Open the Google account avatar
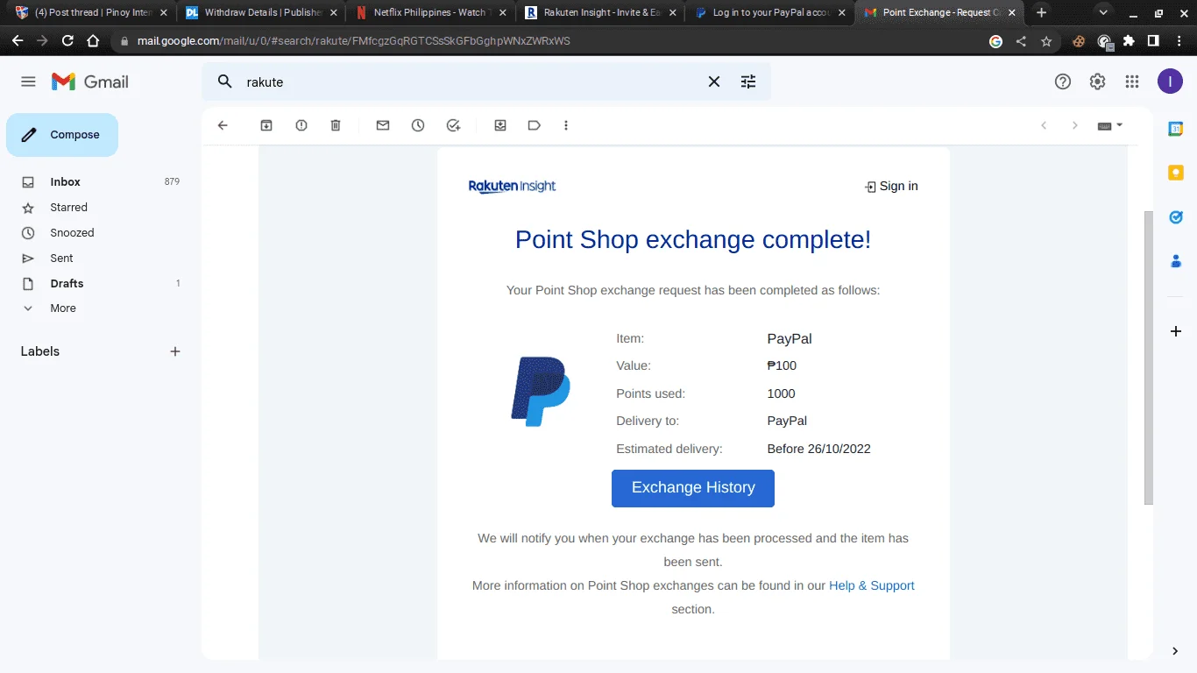Viewport: 1197px width, 673px height. (x=1170, y=81)
